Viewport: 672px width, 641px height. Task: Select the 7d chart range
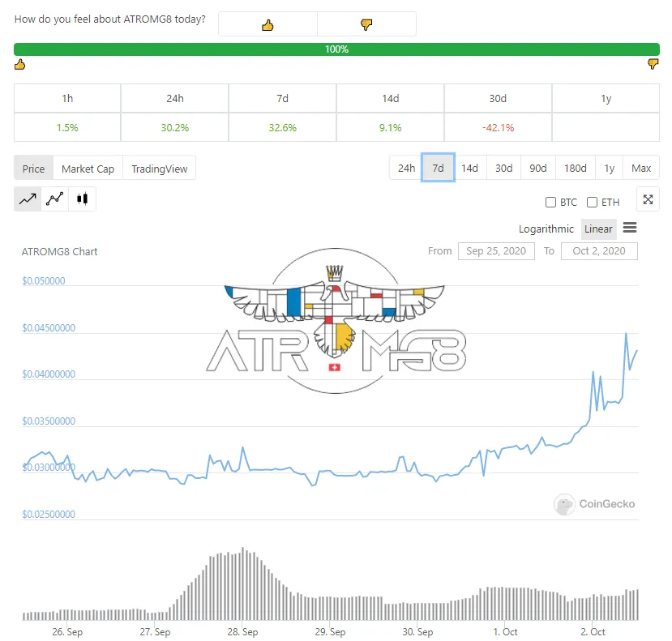438,168
